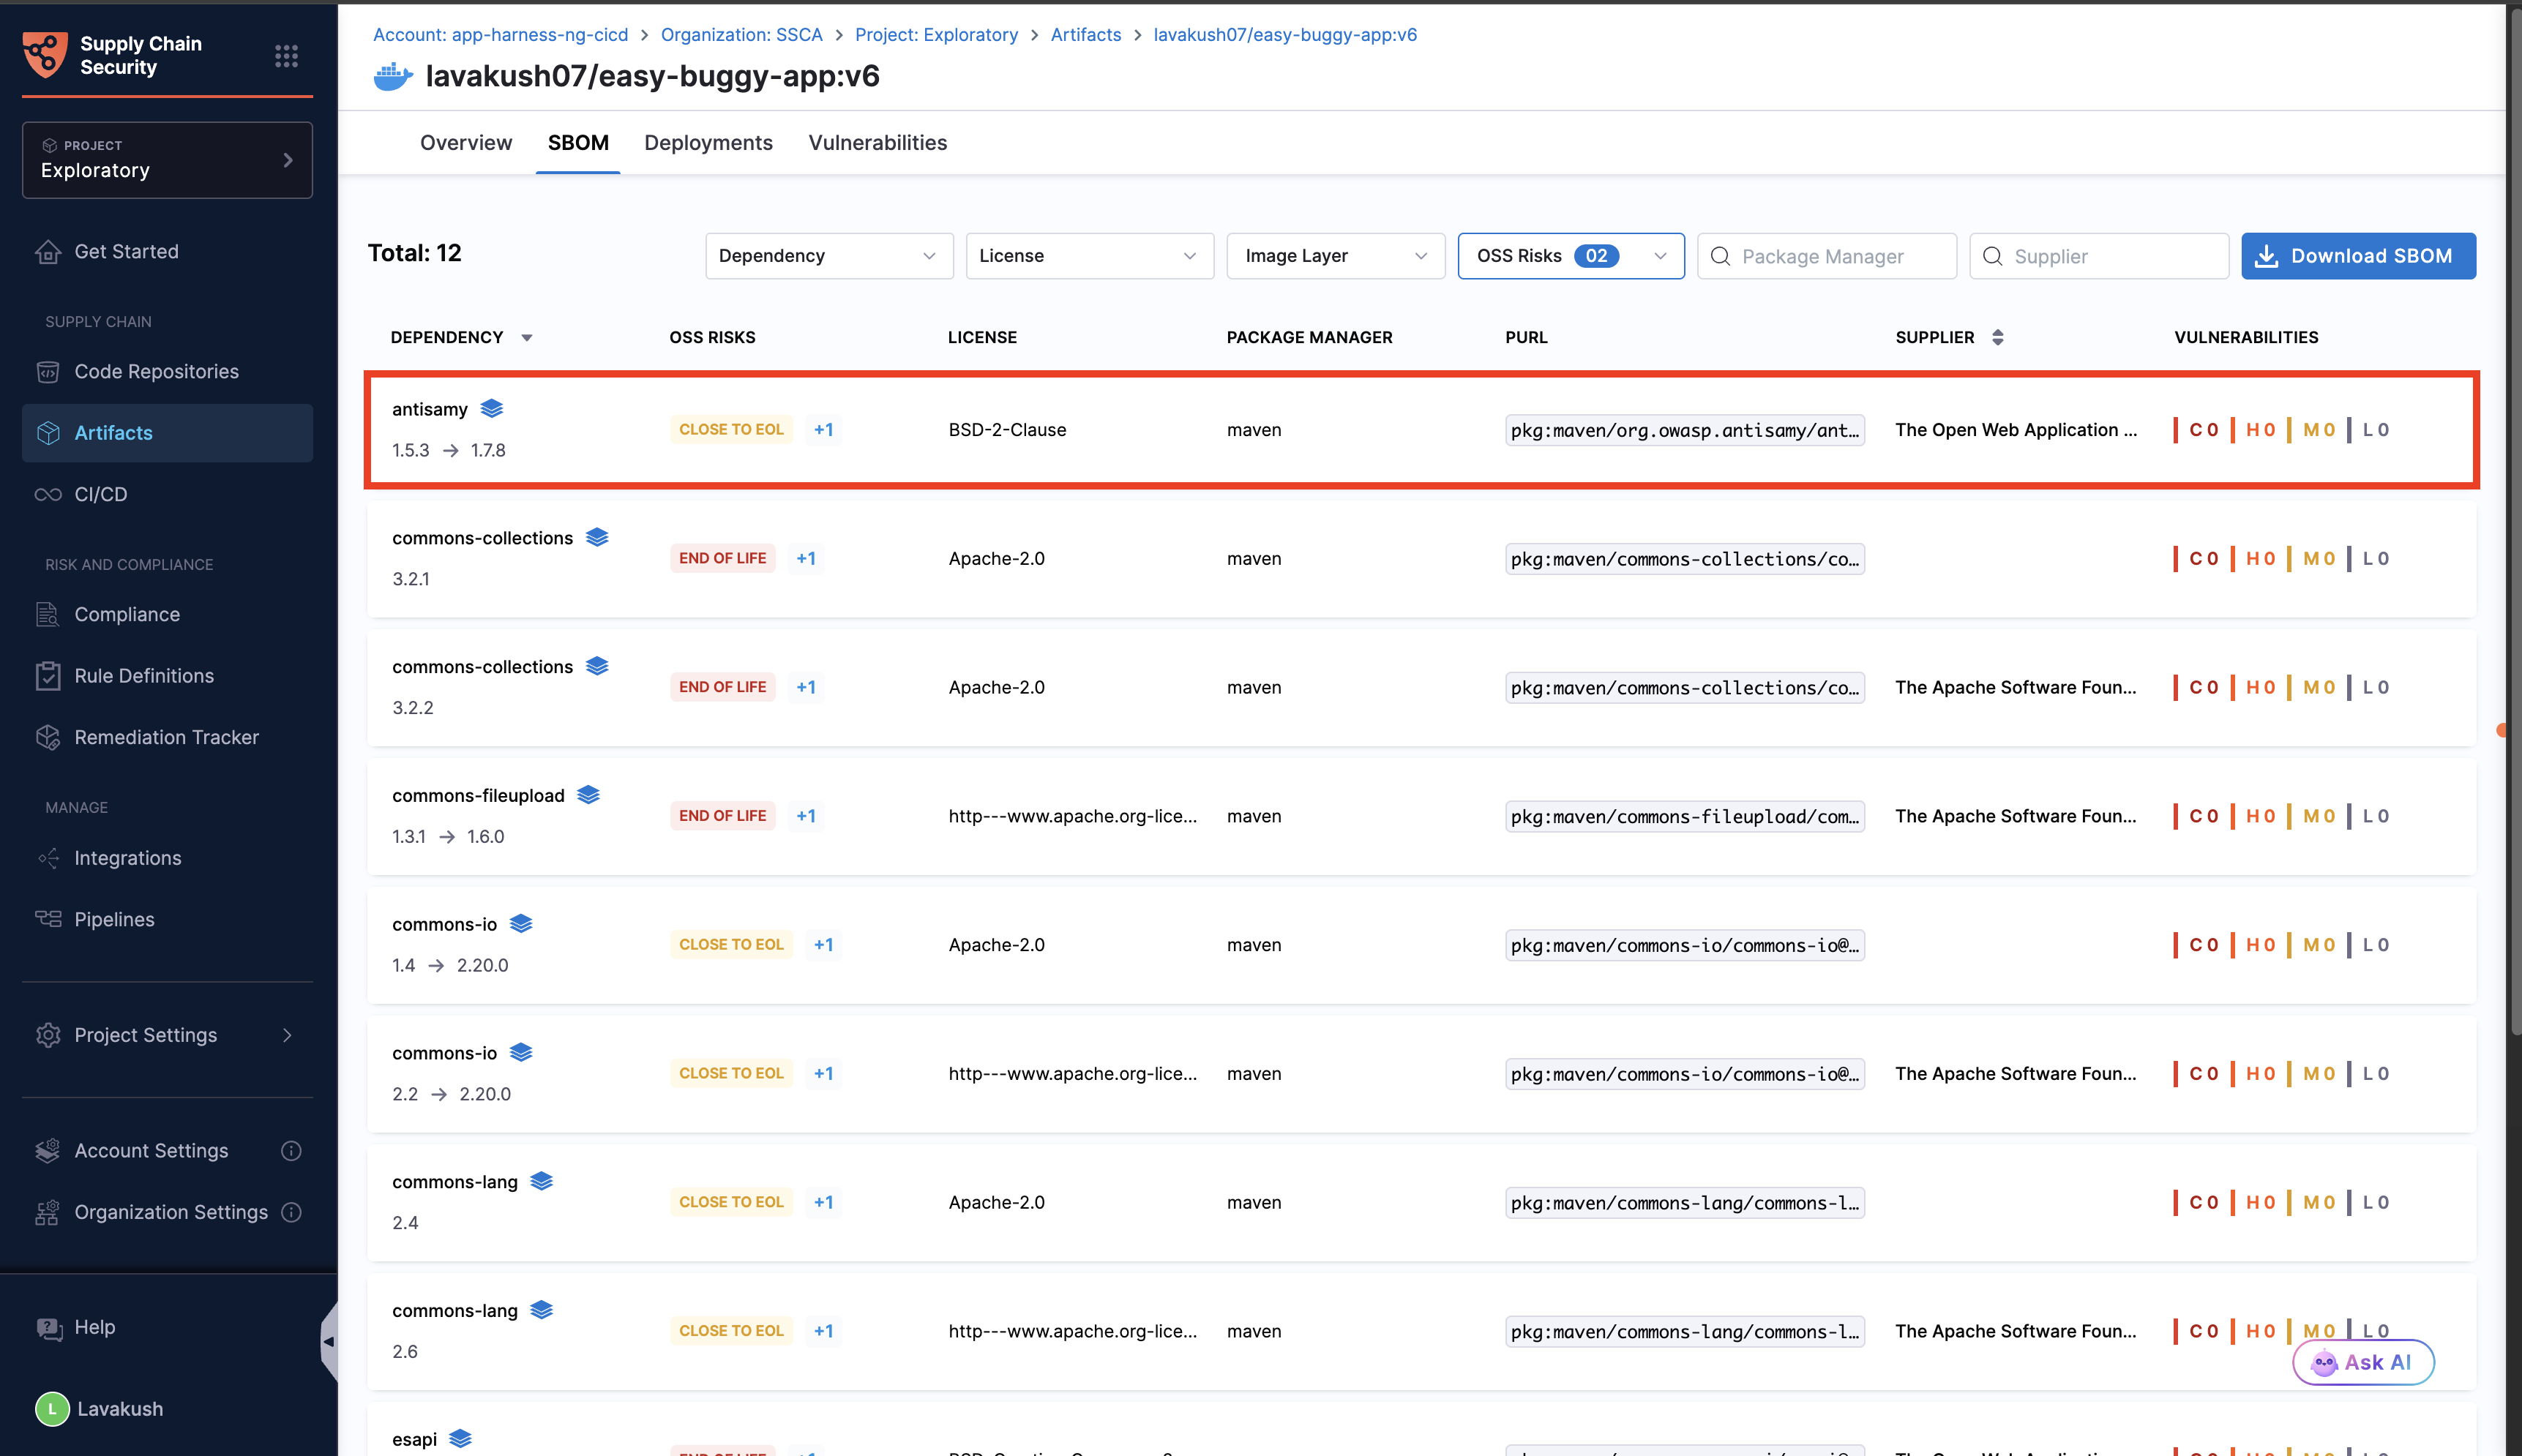Expand the Dependency filter dropdown
The height and width of the screenshot is (1456, 2522).
[x=828, y=256]
